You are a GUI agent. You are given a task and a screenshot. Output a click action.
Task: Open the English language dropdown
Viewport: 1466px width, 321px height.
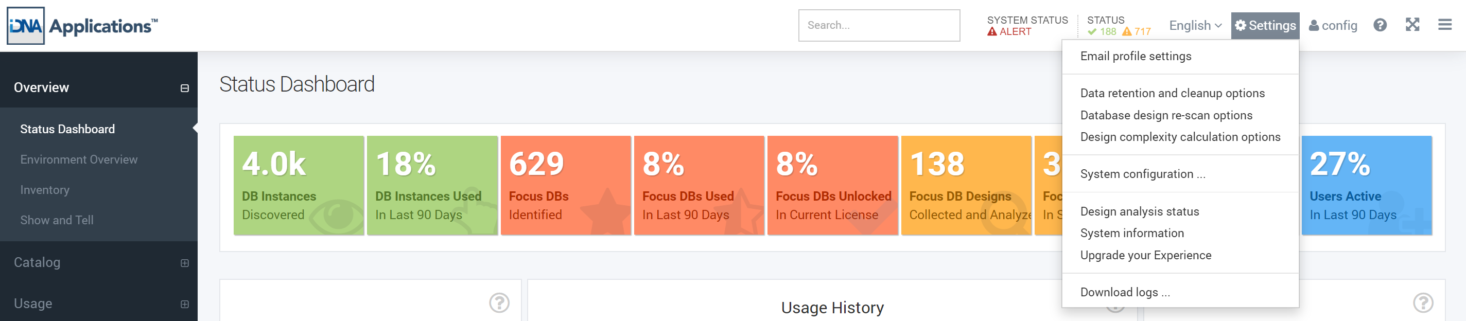tap(1195, 26)
